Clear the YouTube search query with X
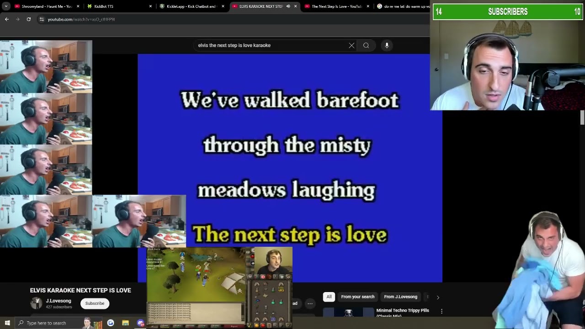The height and width of the screenshot is (329, 585). (x=351, y=45)
